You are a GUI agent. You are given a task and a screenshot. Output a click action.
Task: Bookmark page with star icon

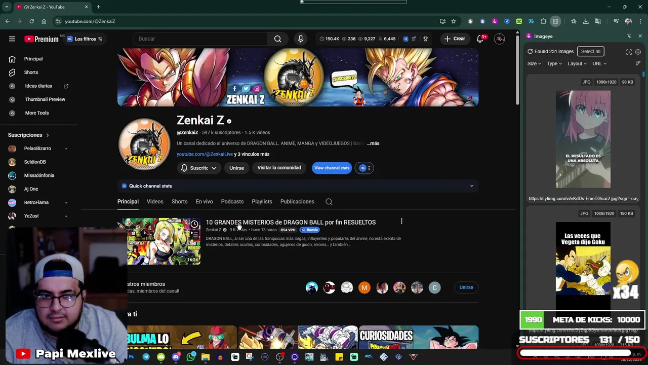point(454,21)
